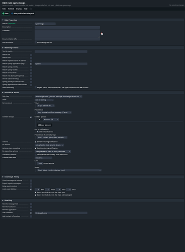Screen dimensions: 185x252
Task: Tick the 'do not apply this rule' checkbox
Action: (36, 42)
